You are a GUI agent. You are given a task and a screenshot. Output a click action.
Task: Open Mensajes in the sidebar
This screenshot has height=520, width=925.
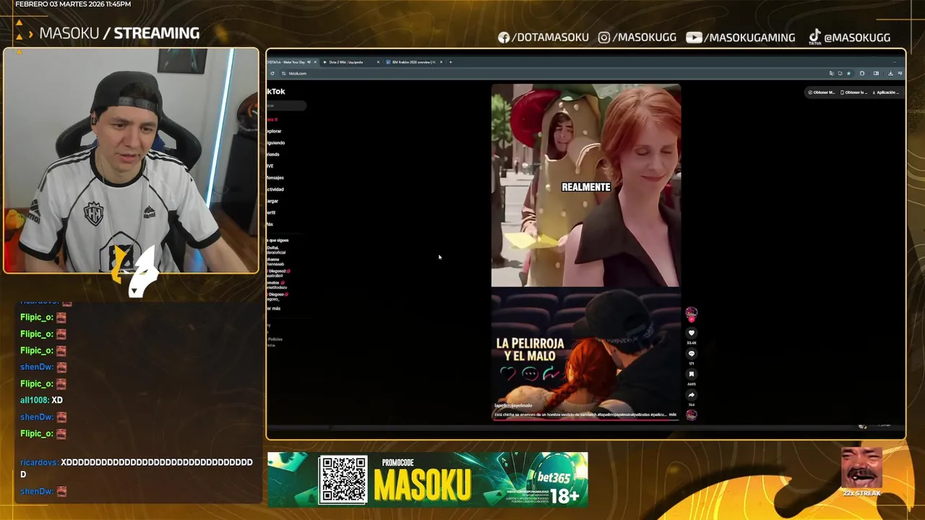(x=275, y=178)
